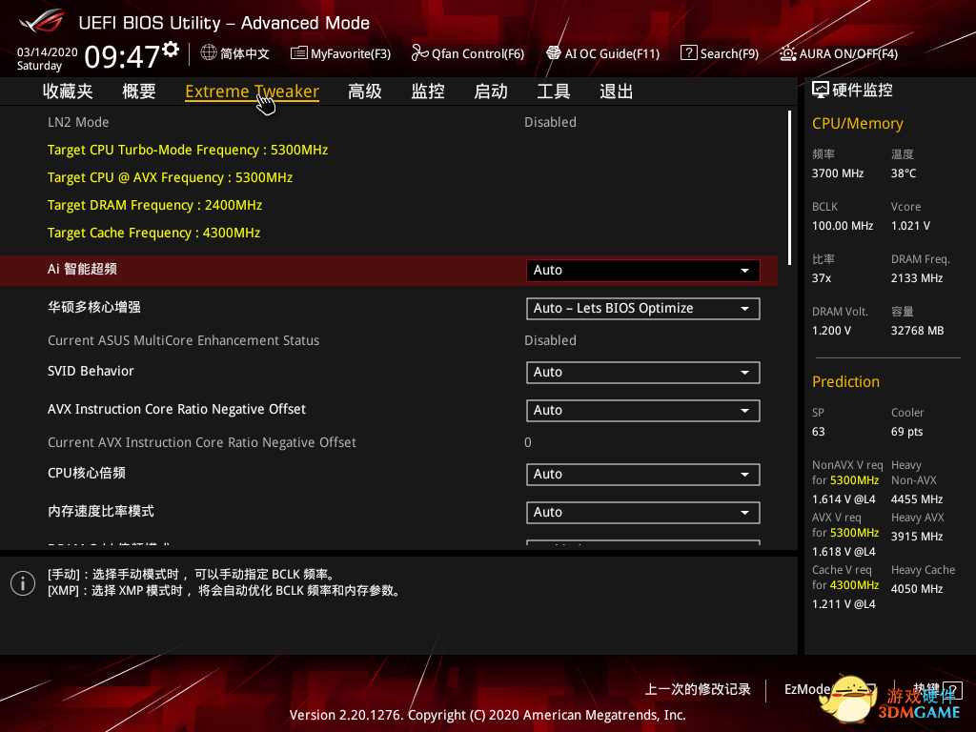Click LN2 Mode row

pyautogui.click(x=389, y=122)
